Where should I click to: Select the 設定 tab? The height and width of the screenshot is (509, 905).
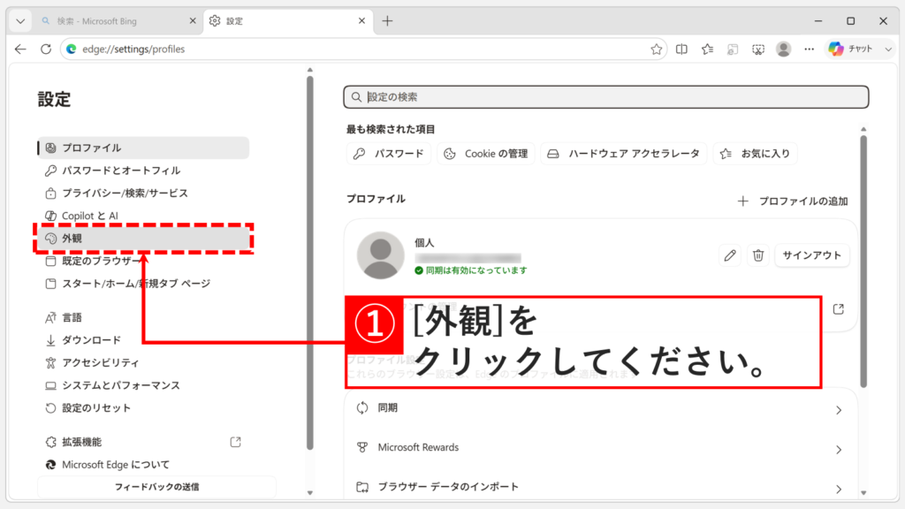(287, 21)
